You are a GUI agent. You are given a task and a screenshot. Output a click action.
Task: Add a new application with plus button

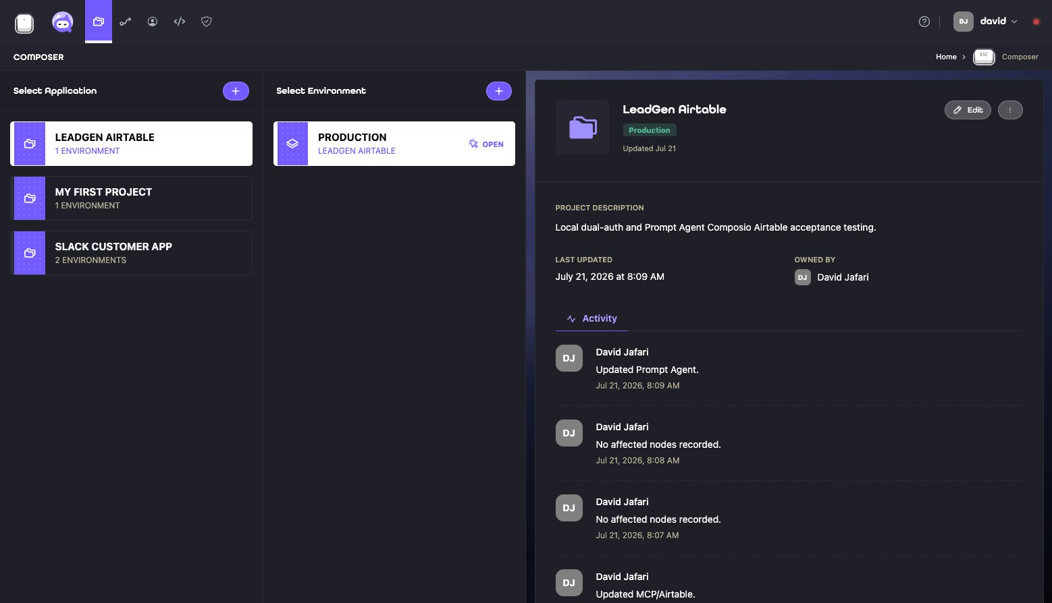click(236, 91)
